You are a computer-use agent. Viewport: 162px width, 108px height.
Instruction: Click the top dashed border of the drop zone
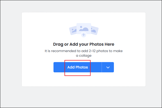pos(83,12)
